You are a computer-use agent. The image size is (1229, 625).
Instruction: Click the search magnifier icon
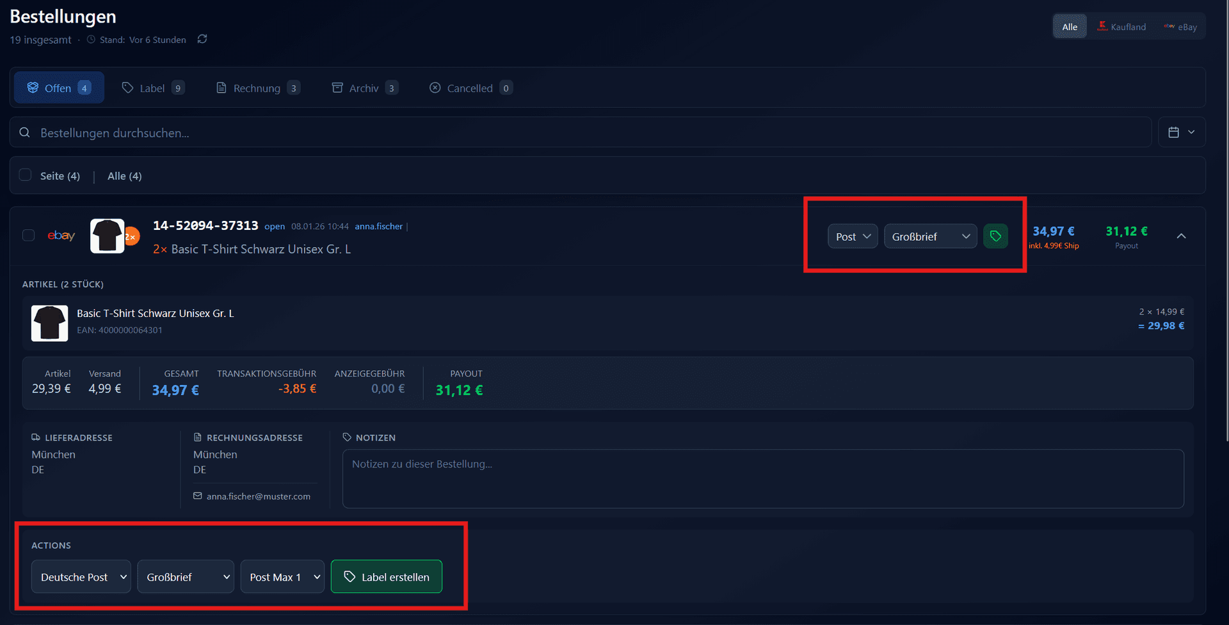point(25,133)
